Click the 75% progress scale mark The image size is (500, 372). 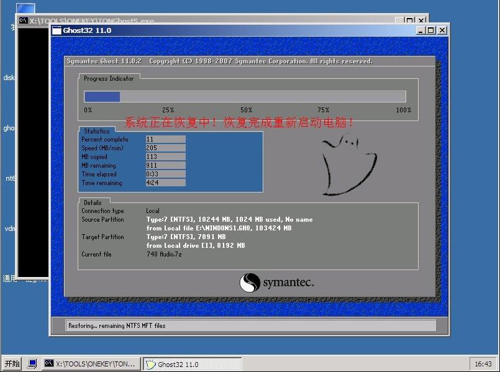click(x=324, y=110)
